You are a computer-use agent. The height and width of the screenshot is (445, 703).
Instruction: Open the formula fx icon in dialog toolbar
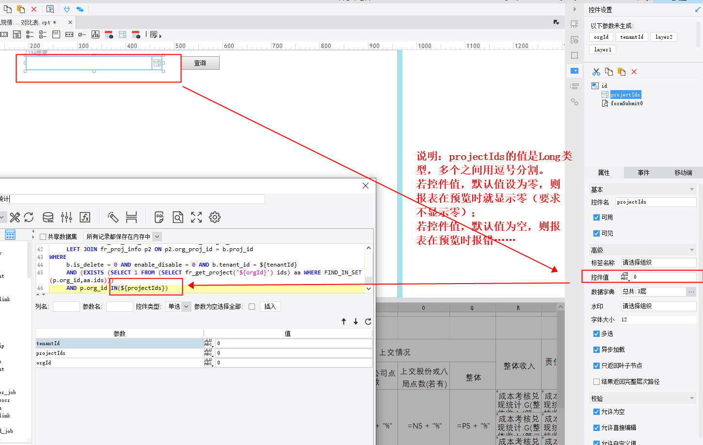[x=85, y=217]
